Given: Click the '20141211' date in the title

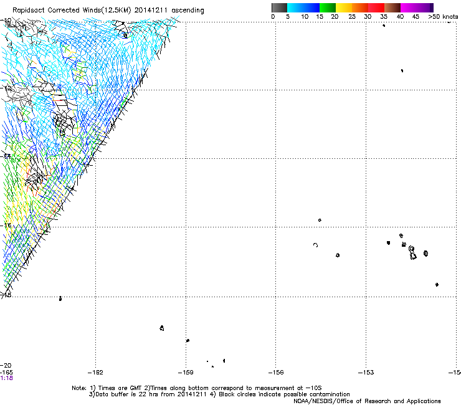Looking at the screenshot, I should (151, 11).
